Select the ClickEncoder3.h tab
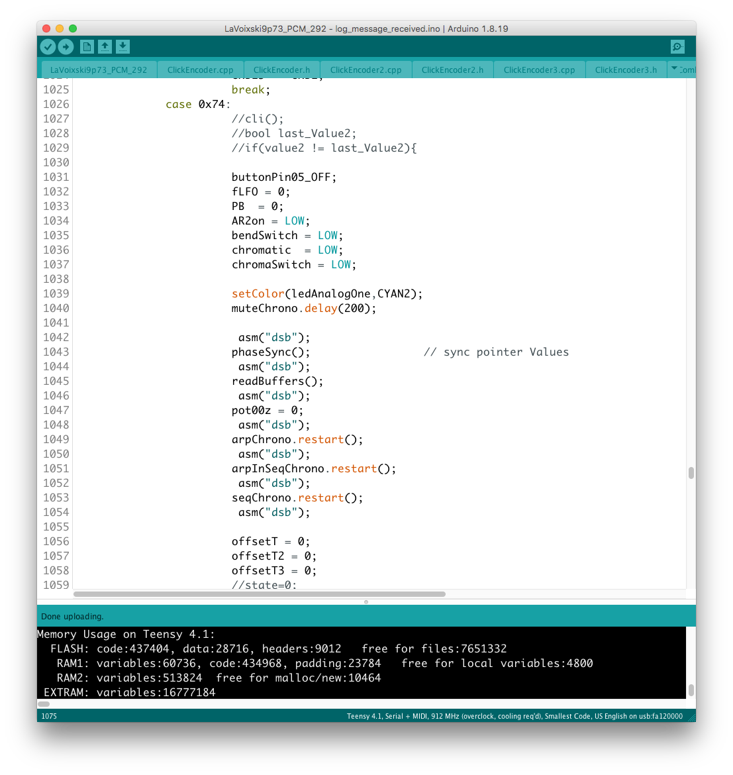 (626, 70)
